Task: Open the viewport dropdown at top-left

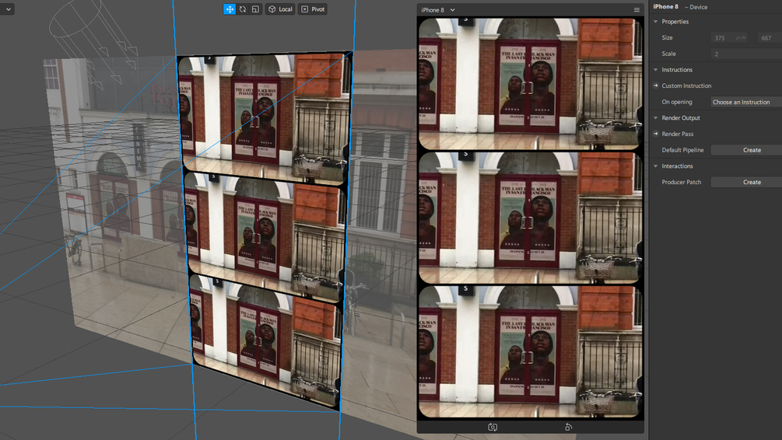Action: (8, 9)
